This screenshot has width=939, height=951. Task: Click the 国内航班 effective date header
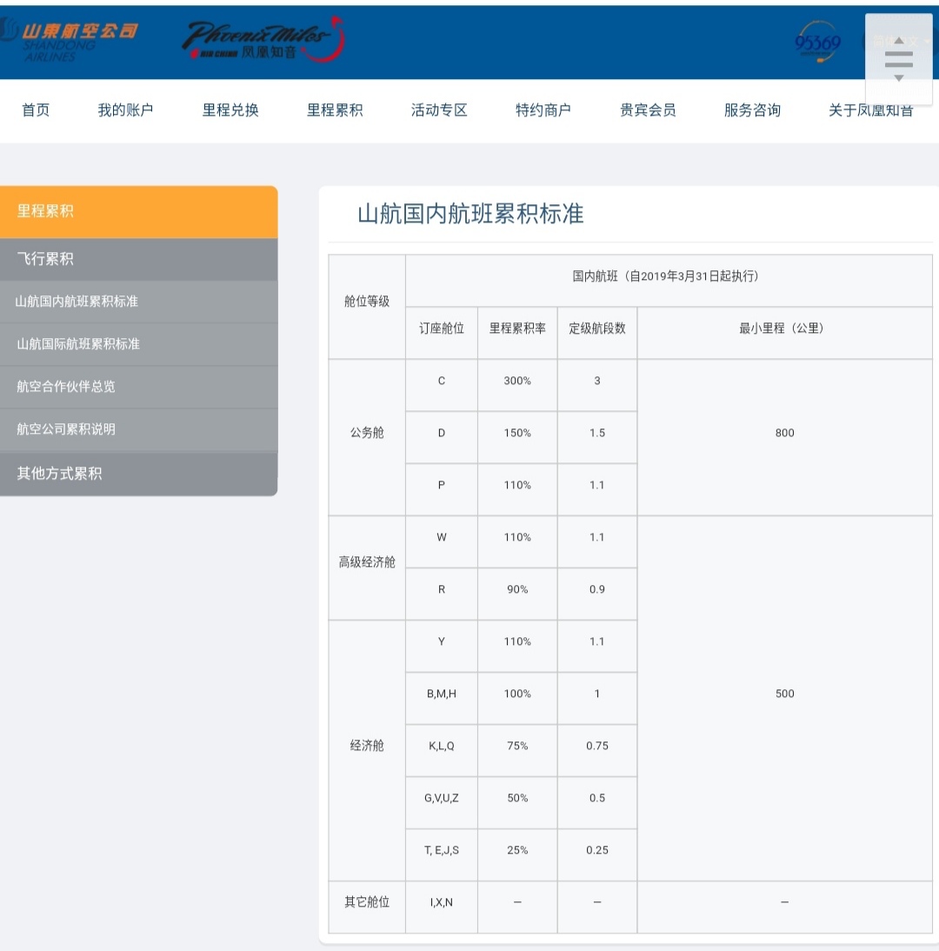pos(669,281)
